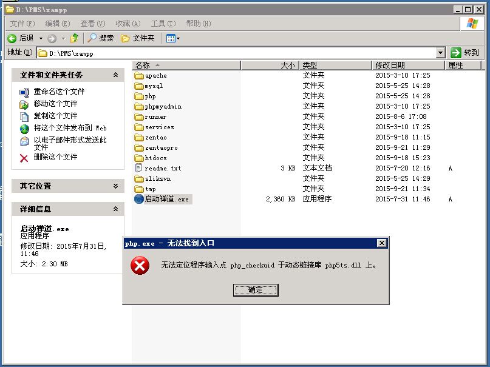Click the move this file icon
Screen dimensions: 490x367
24,104
